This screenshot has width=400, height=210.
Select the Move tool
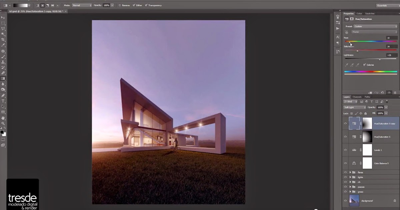(x=3, y=17)
